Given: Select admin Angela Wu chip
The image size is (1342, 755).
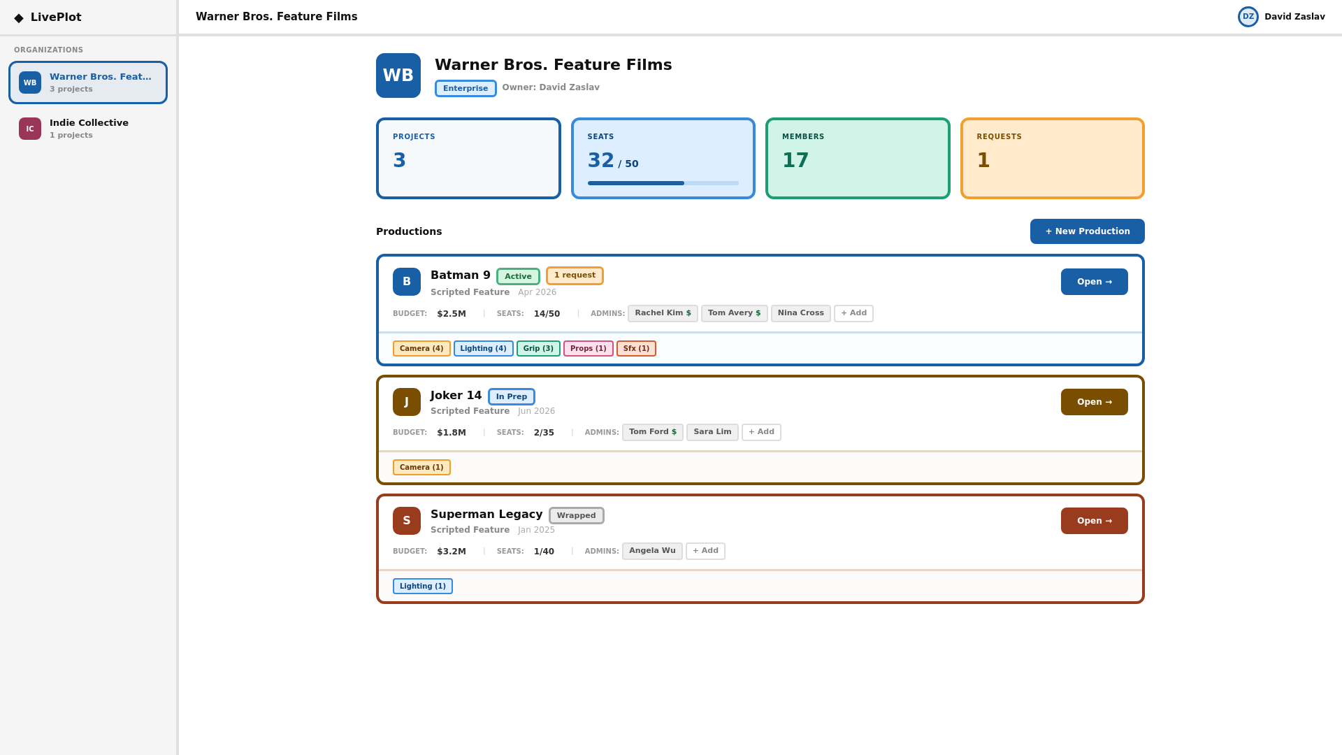Looking at the screenshot, I should (652, 551).
